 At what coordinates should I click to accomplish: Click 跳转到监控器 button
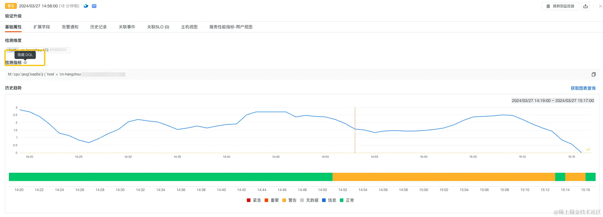coord(560,6)
